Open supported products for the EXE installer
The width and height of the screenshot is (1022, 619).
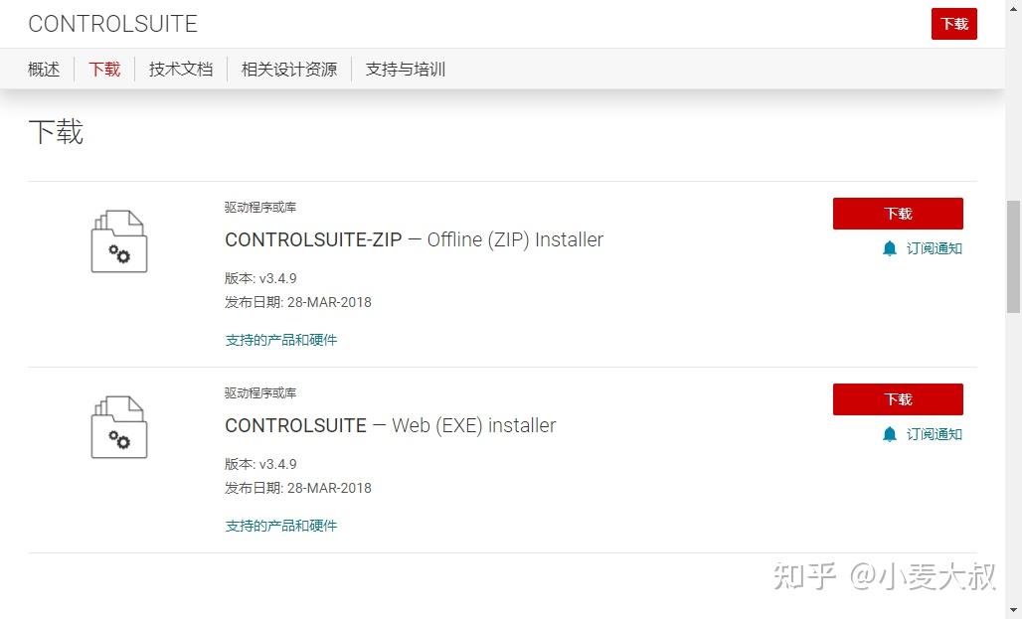pos(281,525)
